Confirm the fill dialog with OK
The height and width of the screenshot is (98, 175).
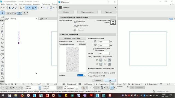[x=110, y=80]
